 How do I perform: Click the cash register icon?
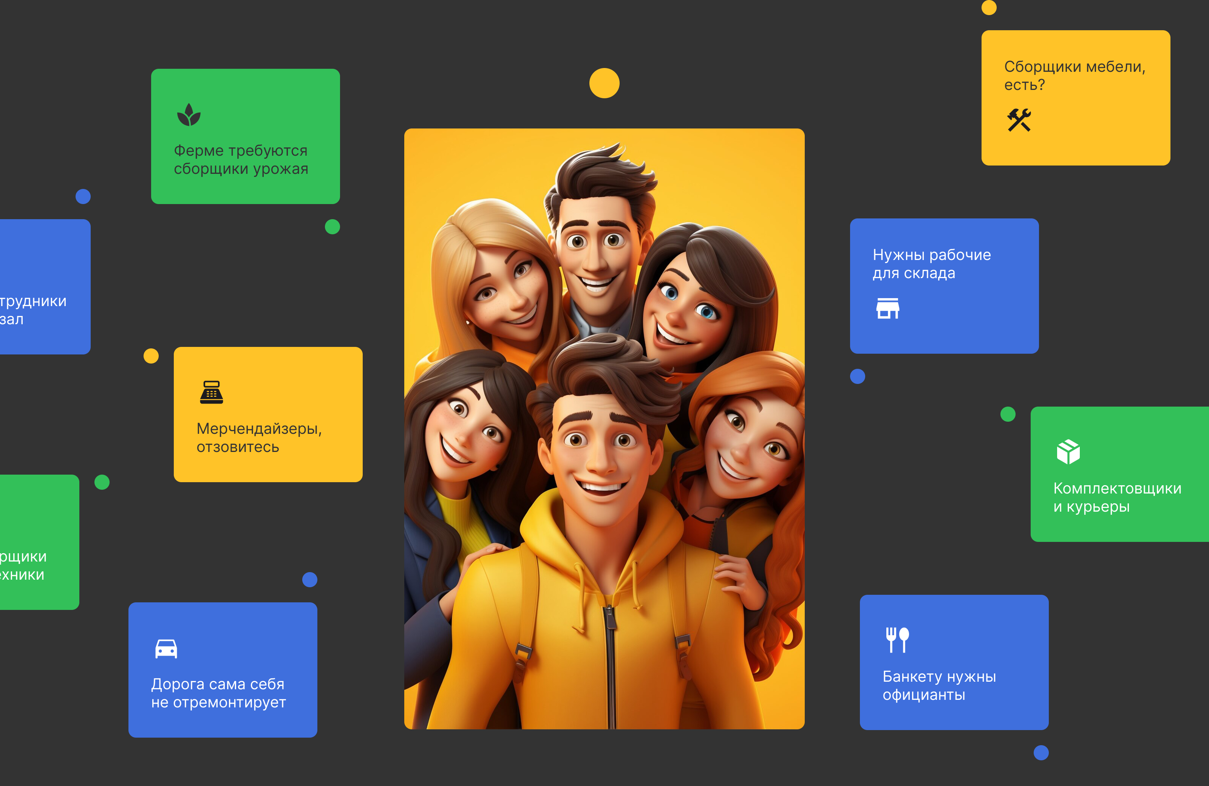(x=211, y=392)
